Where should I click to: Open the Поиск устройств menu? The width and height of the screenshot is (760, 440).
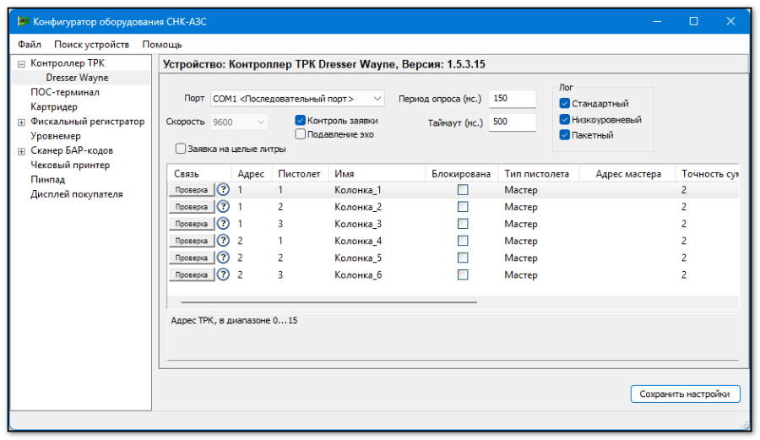91,44
